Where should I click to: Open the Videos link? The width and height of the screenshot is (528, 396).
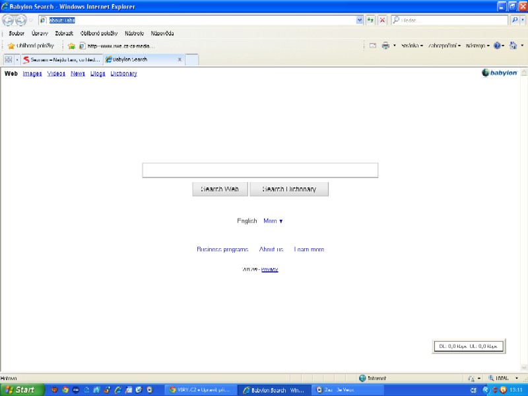[56, 74]
